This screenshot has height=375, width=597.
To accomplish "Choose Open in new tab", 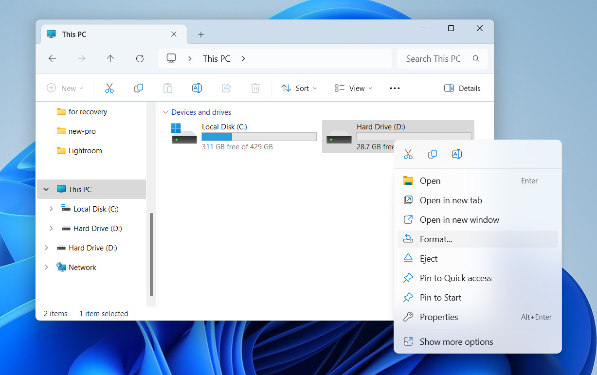I will [x=478, y=200].
